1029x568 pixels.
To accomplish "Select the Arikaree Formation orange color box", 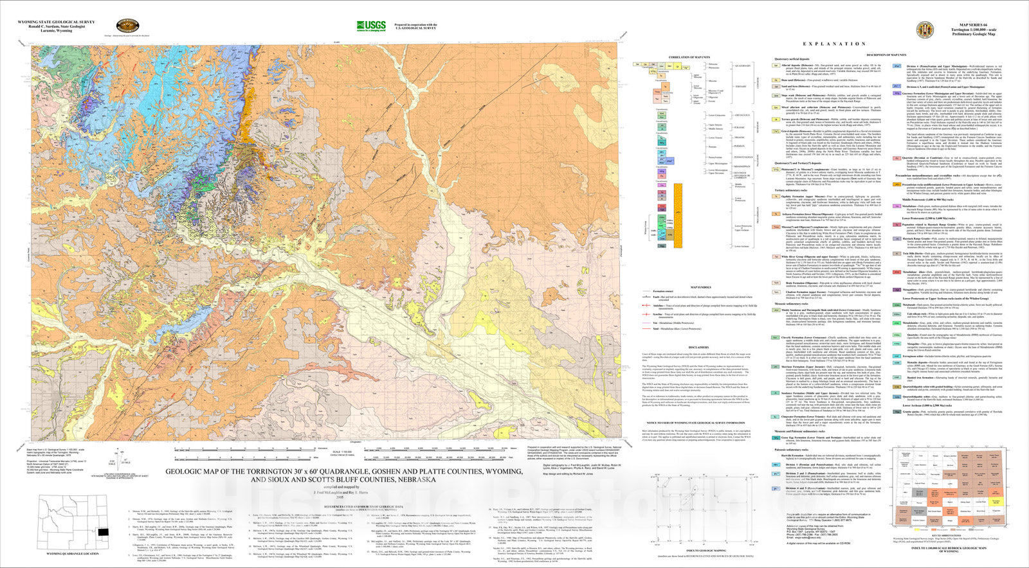I will tap(776, 214).
